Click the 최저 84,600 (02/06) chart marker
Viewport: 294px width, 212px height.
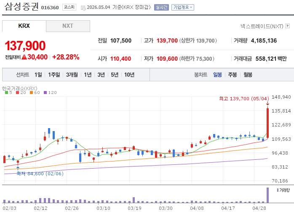click(40, 174)
